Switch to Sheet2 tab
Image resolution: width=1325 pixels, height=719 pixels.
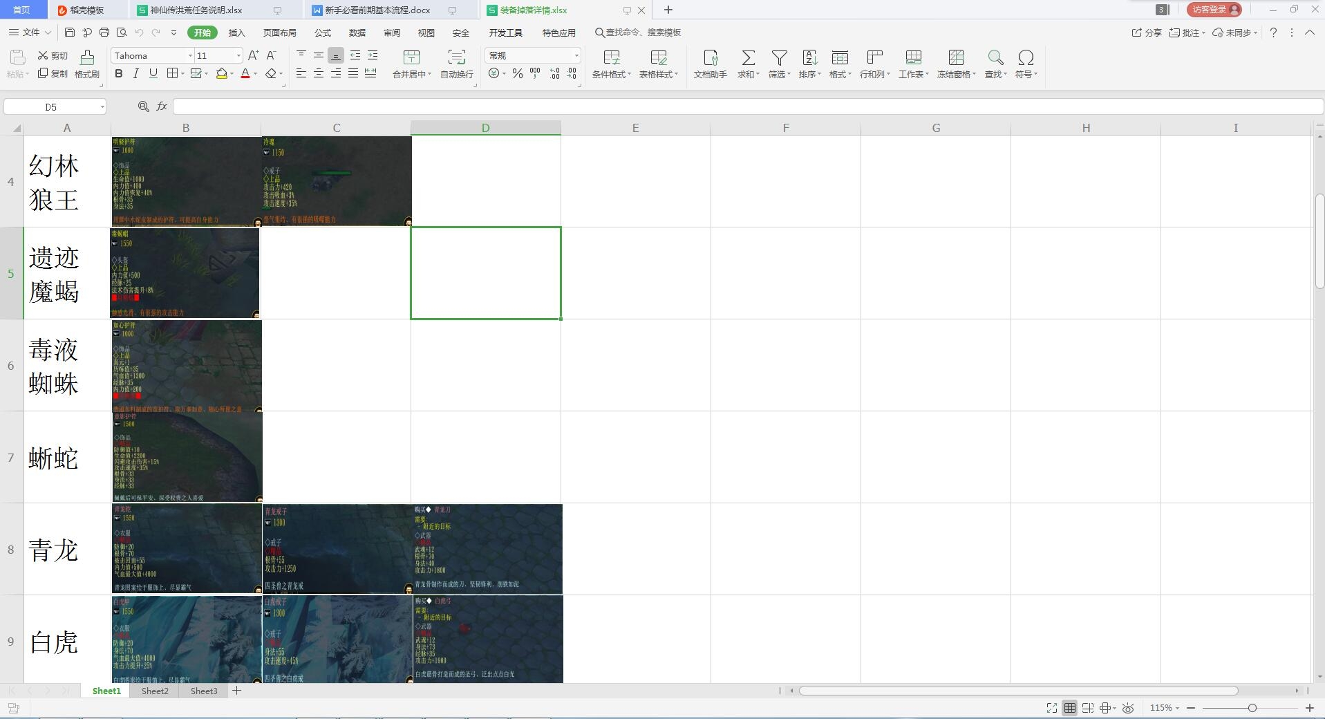point(155,691)
